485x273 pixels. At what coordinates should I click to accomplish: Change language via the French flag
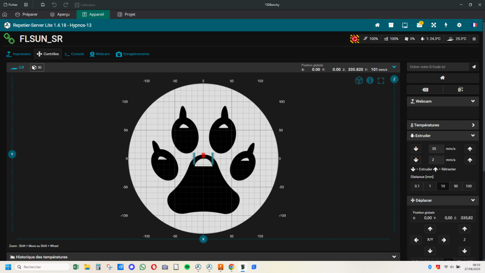474,25
